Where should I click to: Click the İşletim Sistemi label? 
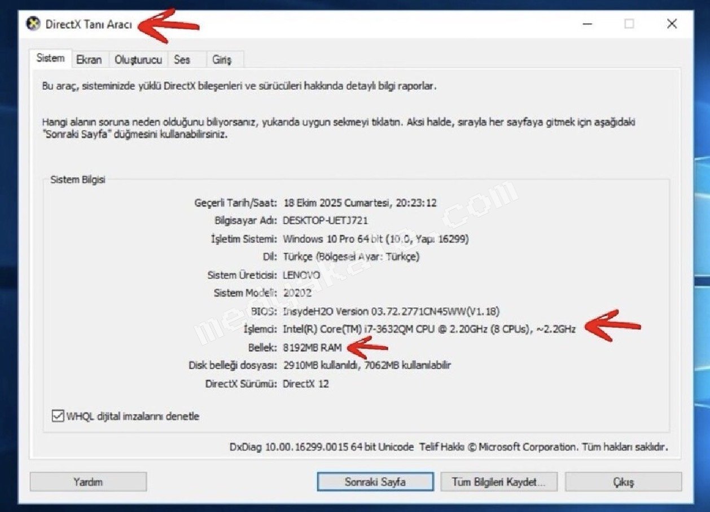(x=244, y=239)
